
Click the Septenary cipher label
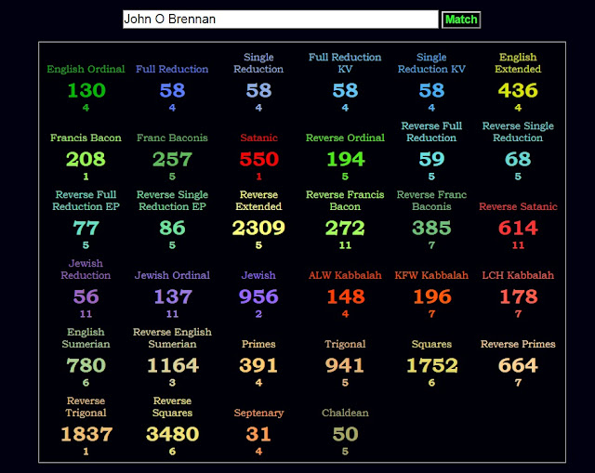click(258, 413)
